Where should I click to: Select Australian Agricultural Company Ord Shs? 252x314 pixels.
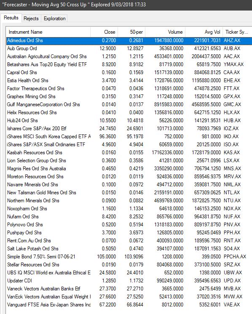pos(129,56)
